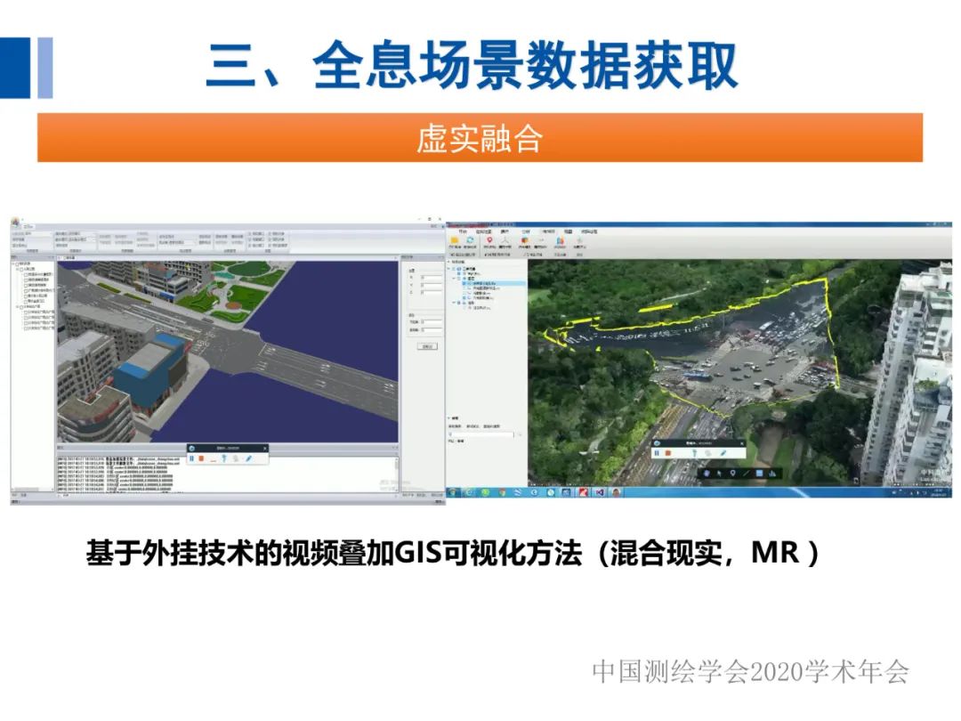Expand the bottom tree node in the right application
Image resolution: width=961 pixels, height=721 pixels.
coord(454,304)
